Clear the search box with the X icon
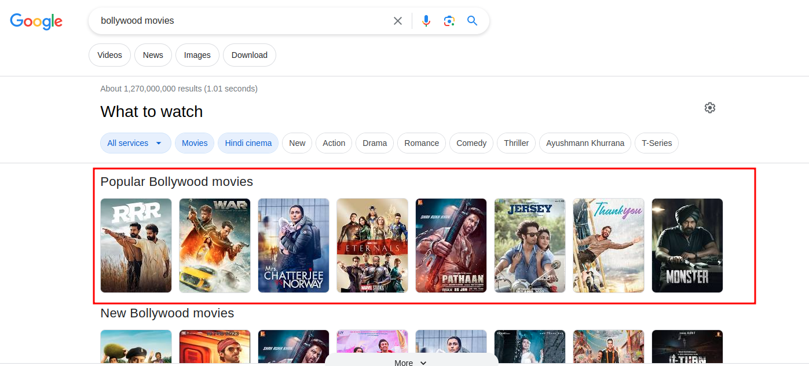The image size is (809, 366). coord(398,21)
